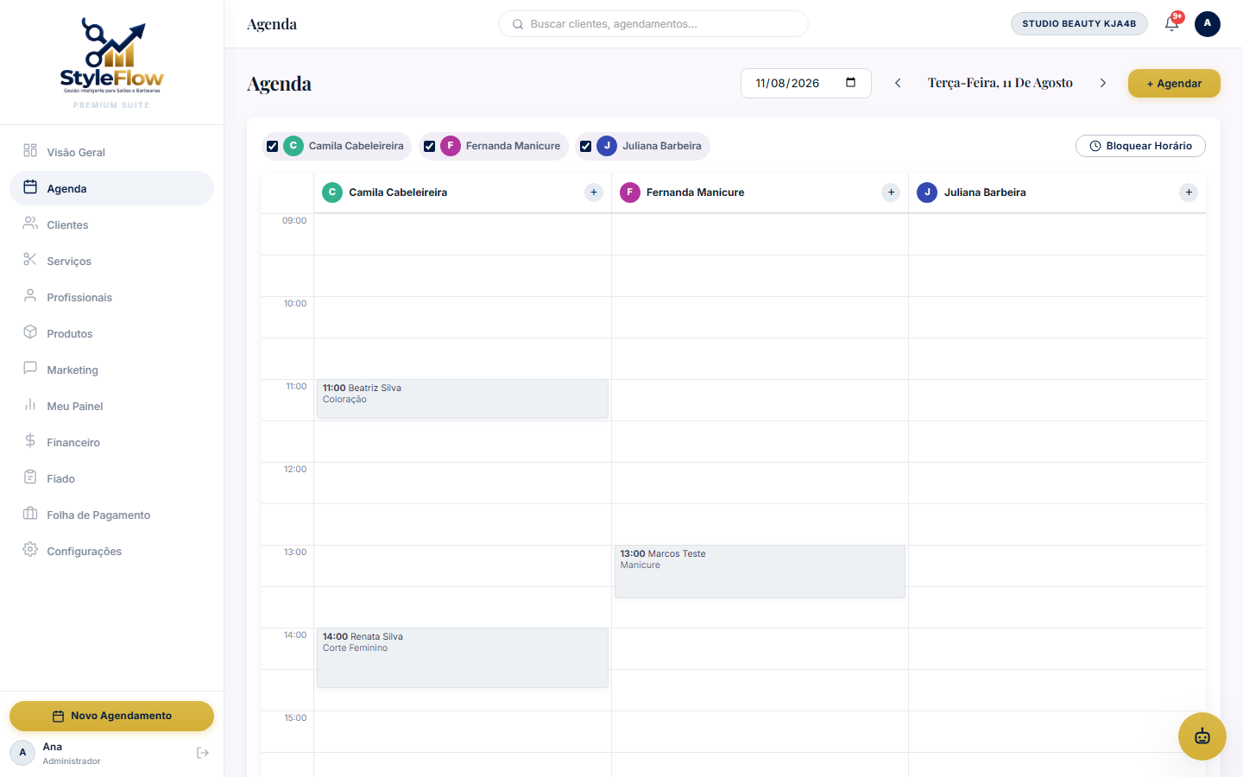Click Novo Agendamento button
The height and width of the screenshot is (777, 1243).
tap(111, 716)
